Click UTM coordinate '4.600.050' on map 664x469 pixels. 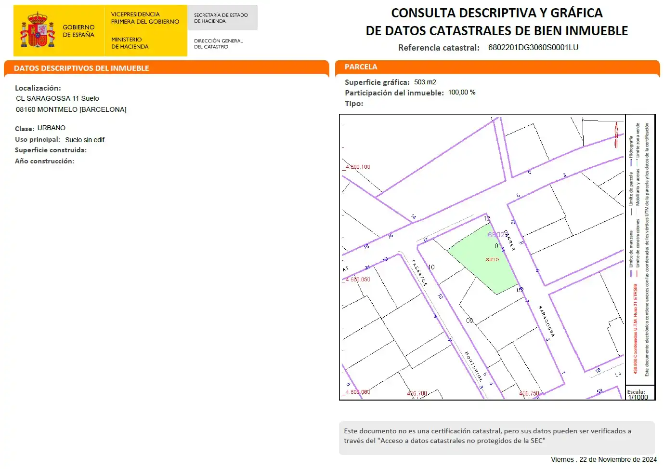click(357, 279)
